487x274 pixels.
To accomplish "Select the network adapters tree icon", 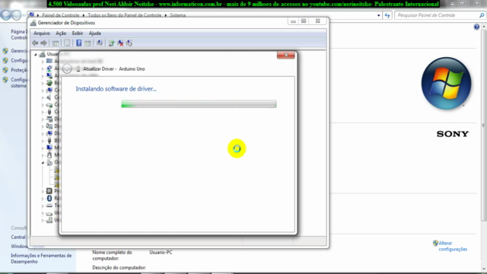I will click(x=49, y=68).
